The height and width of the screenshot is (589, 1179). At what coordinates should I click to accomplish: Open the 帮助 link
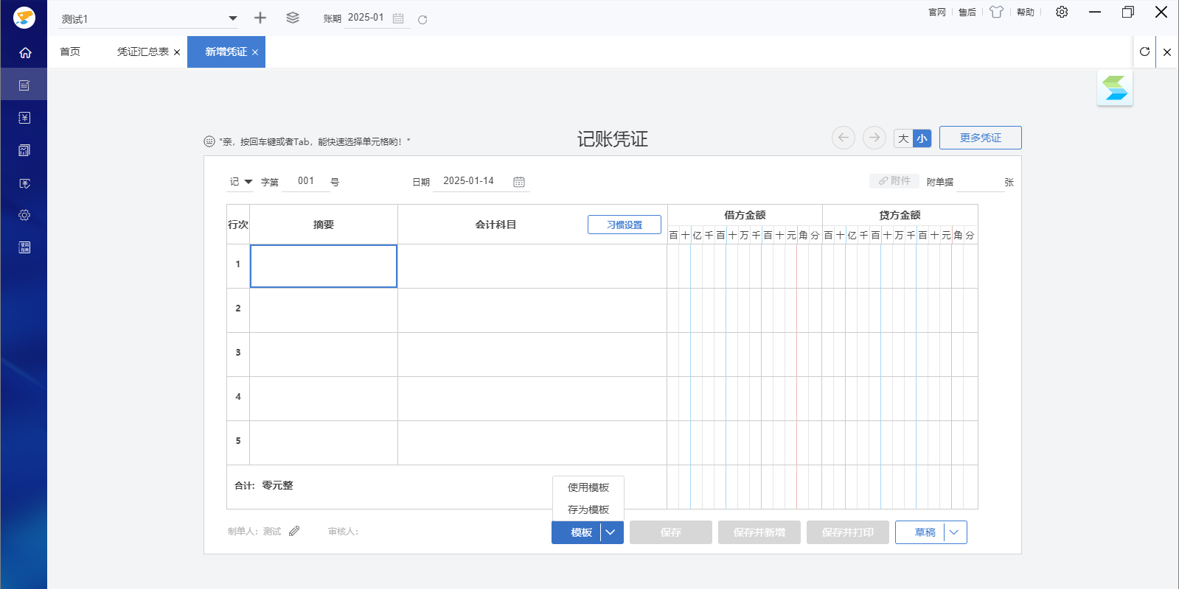pyautogui.click(x=1026, y=12)
